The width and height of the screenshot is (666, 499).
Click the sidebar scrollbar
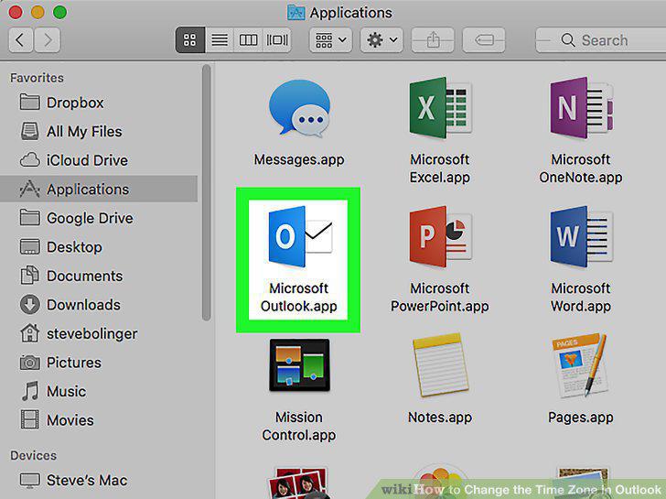point(207,192)
